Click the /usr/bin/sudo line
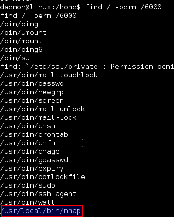 [x=28, y=185]
